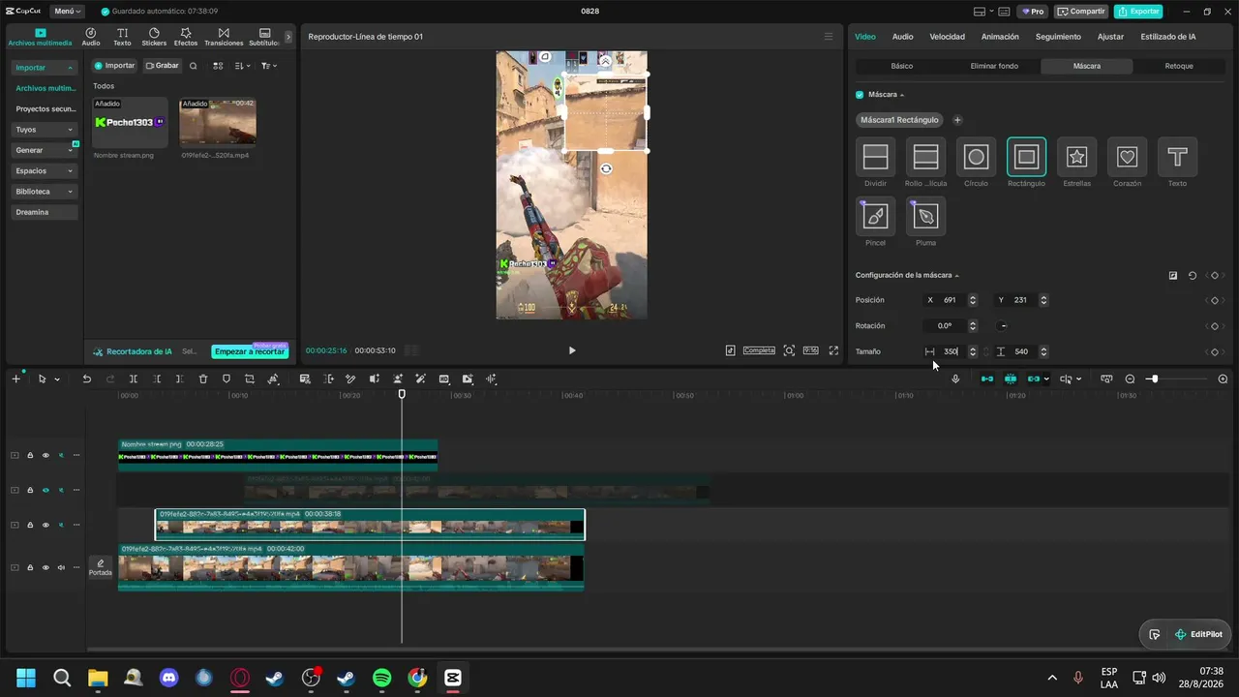Uncheck the Máscara checkbox
The image size is (1239, 697).
tap(860, 95)
